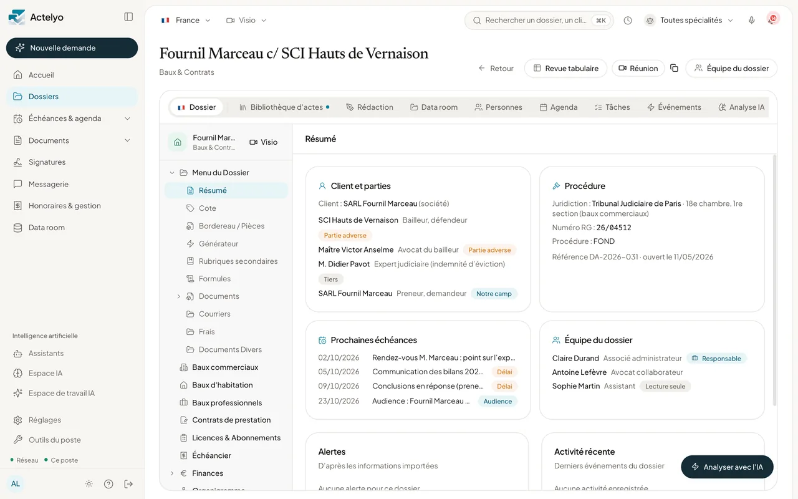This screenshot has width=798, height=499.
Task: Open the Visio dropdown in top bar
Action: pyautogui.click(x=247, y=21)
